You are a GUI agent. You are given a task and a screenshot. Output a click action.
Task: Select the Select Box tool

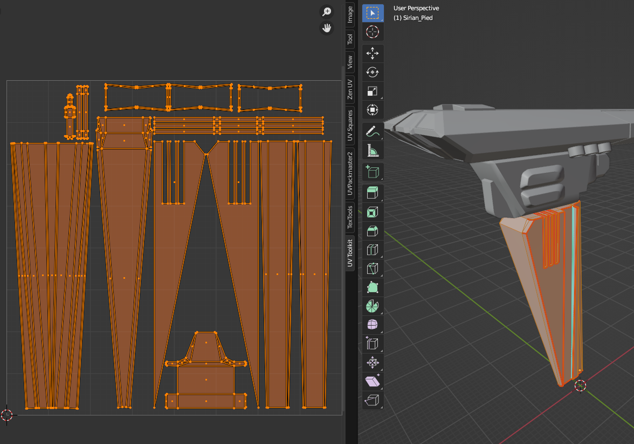pos(373,13)
